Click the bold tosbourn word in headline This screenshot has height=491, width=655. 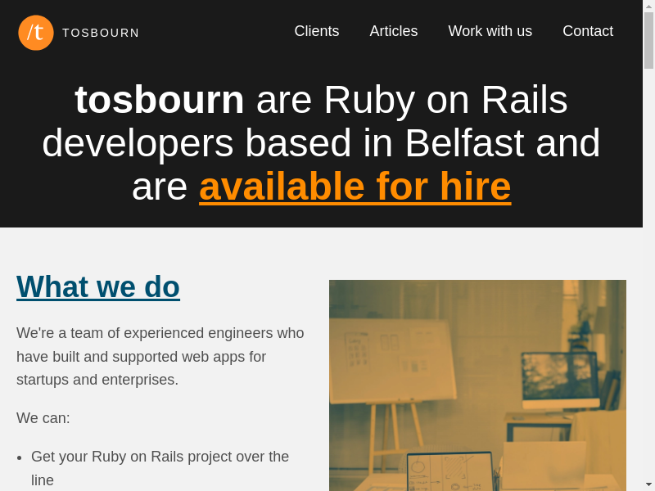pos(160,100)
